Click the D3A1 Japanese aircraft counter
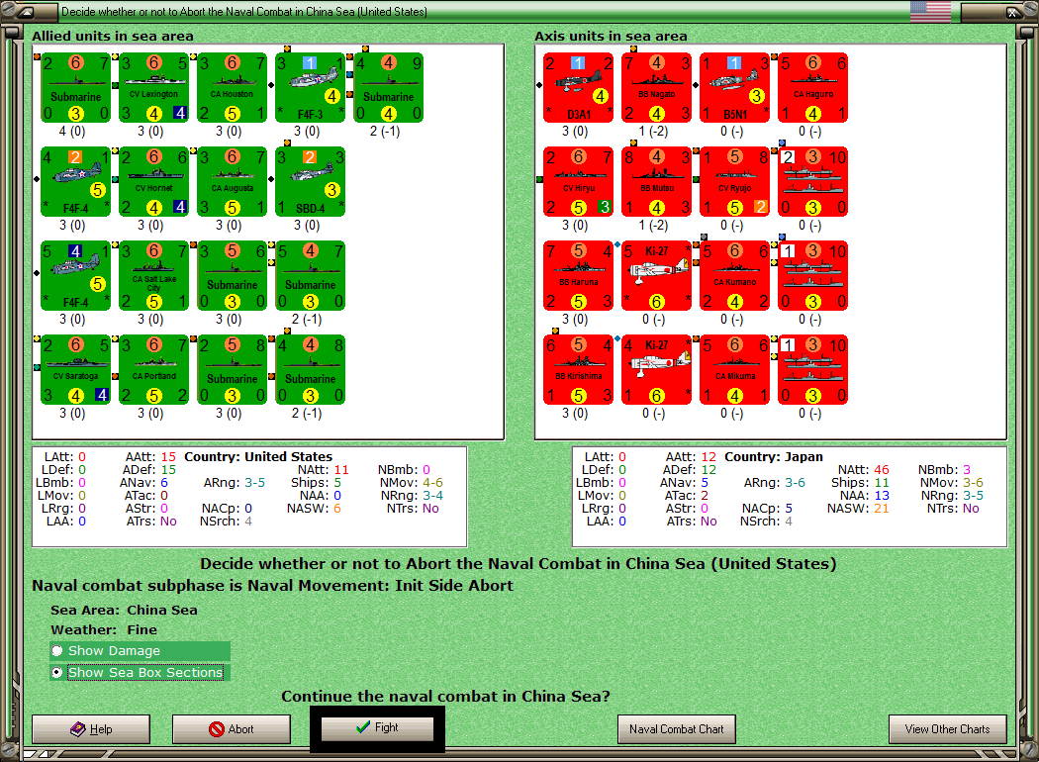This screenshot has width=1039, height=762. point(579,87)
